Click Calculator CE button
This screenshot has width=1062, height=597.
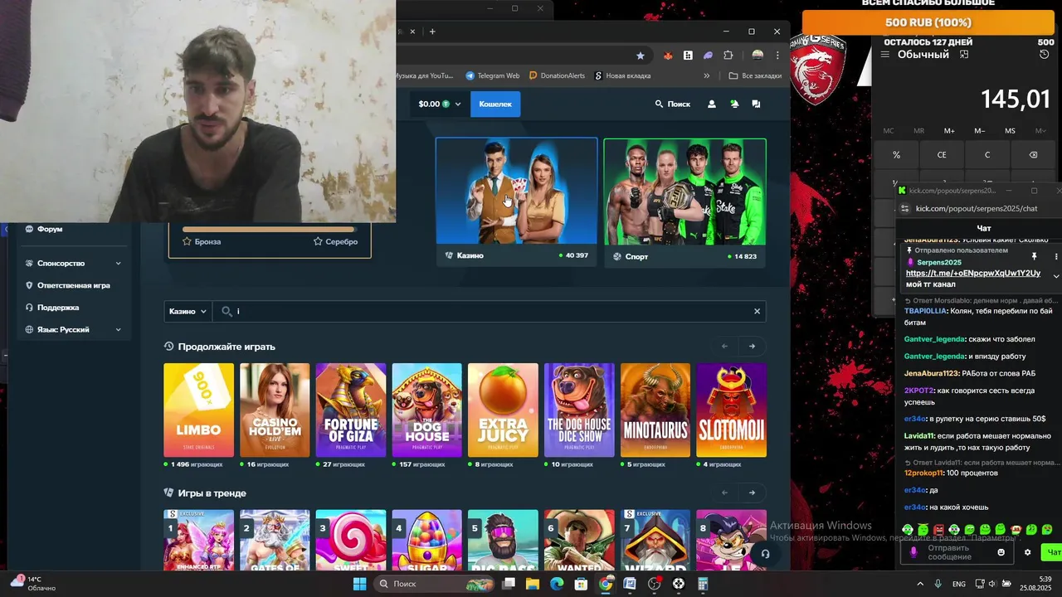pos(942,155)
